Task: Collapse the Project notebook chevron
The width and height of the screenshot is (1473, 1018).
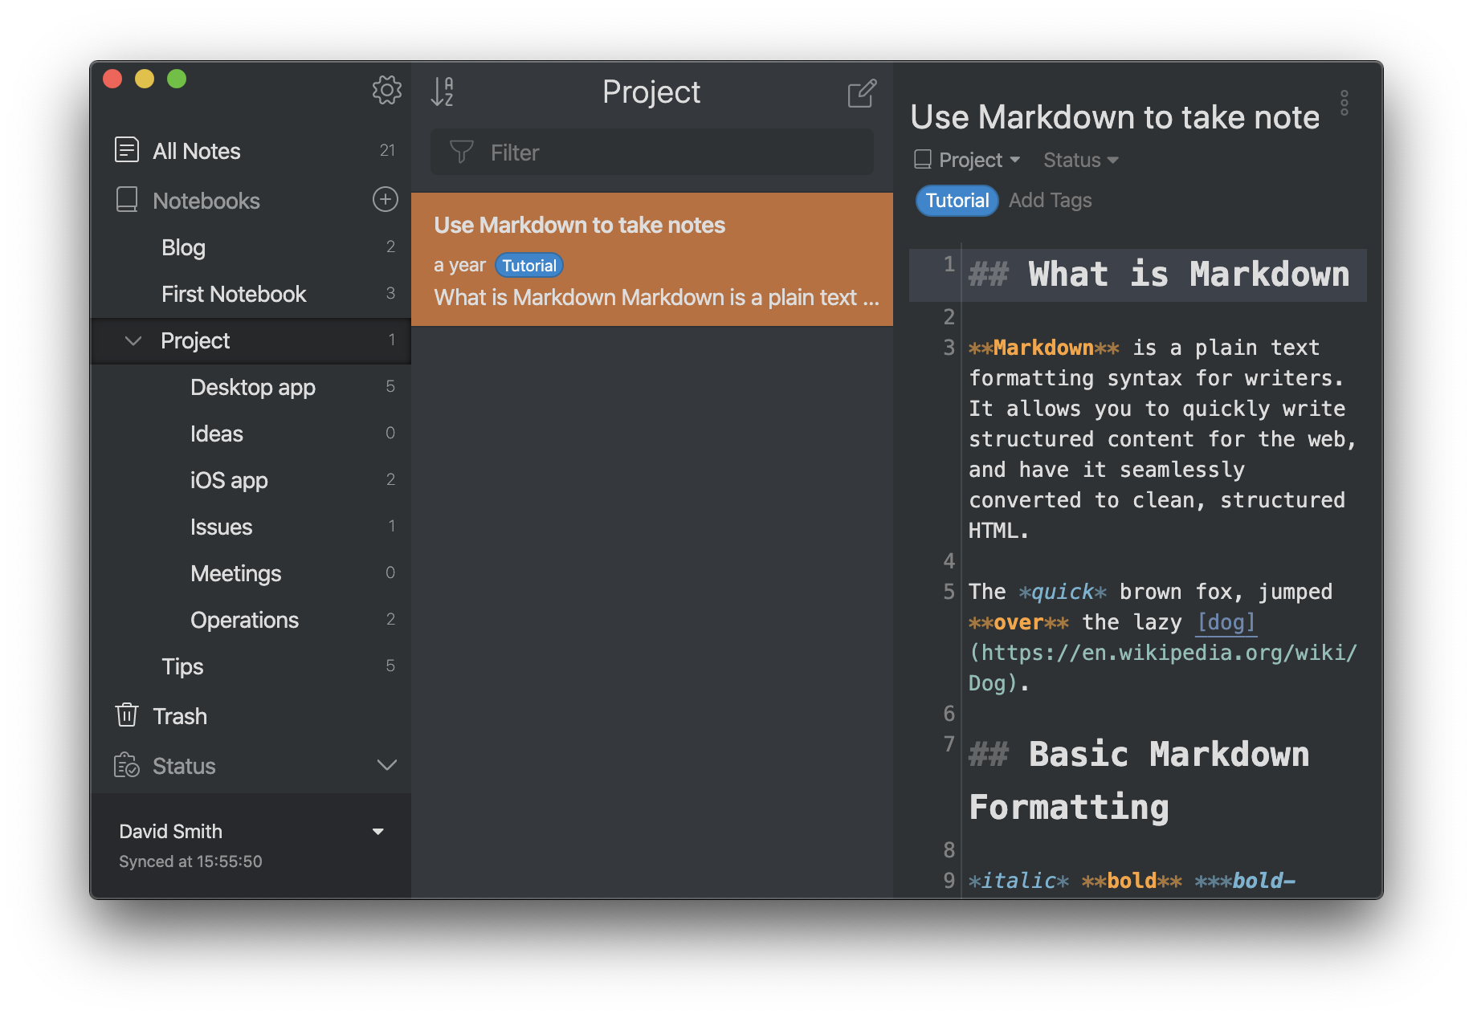Action: (133, 341)
